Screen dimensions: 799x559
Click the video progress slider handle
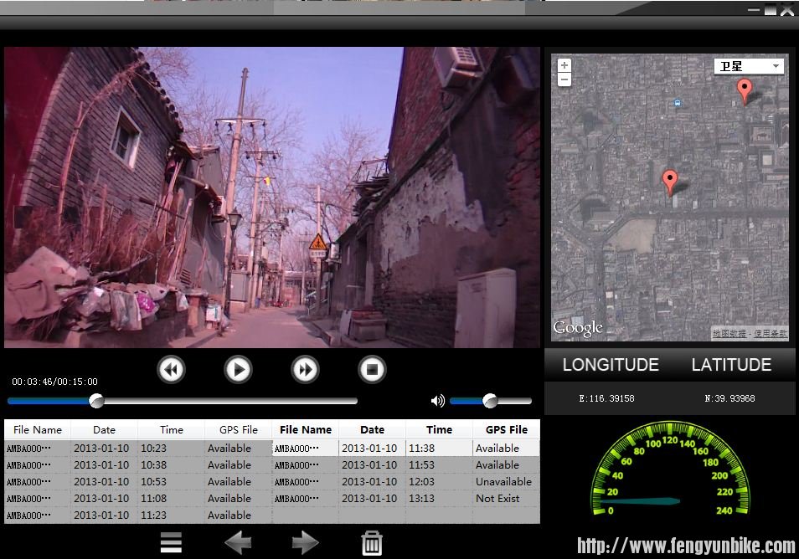coord(97,401)
